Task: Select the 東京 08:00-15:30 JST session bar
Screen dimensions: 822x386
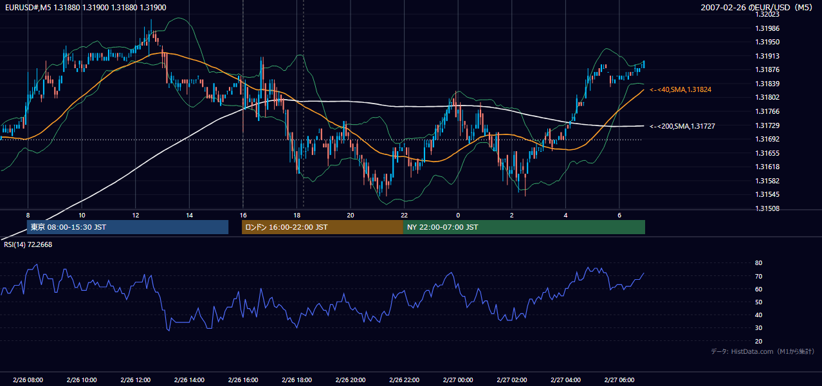Action: tap(127, 227)
